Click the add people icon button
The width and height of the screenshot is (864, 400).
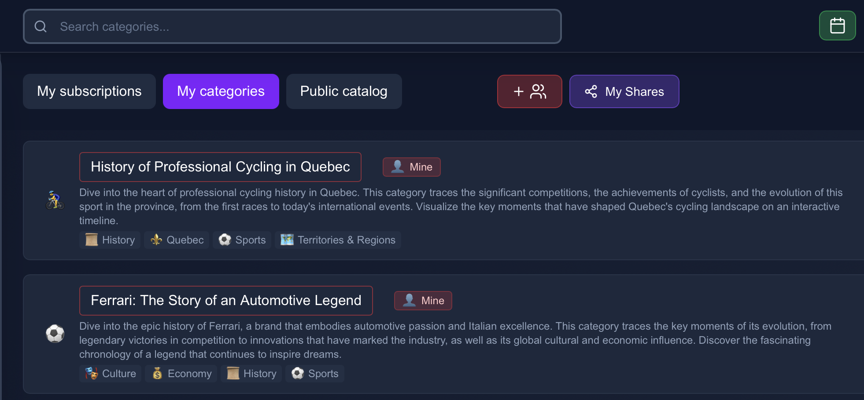pyautogui.click(x=529, y=91)
